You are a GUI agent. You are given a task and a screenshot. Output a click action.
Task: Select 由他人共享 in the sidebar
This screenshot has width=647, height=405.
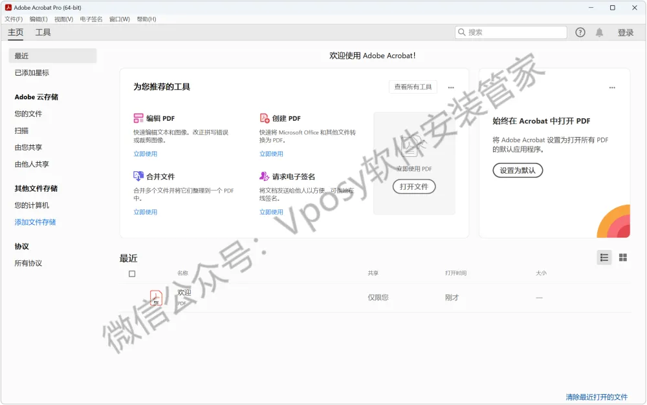[32, 164]
